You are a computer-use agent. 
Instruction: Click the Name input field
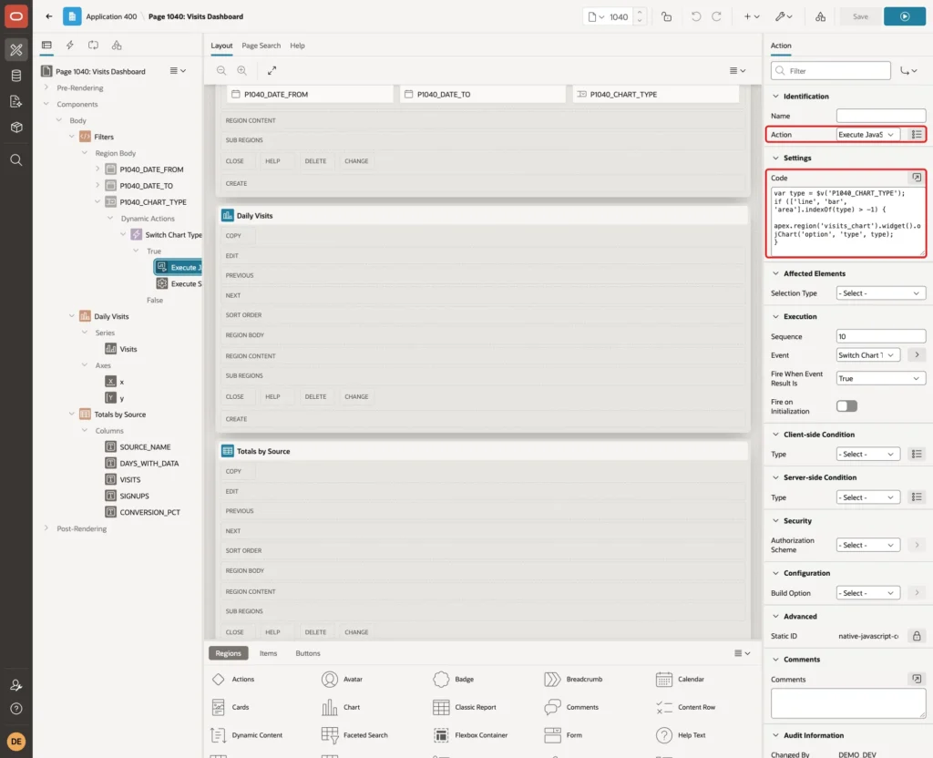[881, 116]
